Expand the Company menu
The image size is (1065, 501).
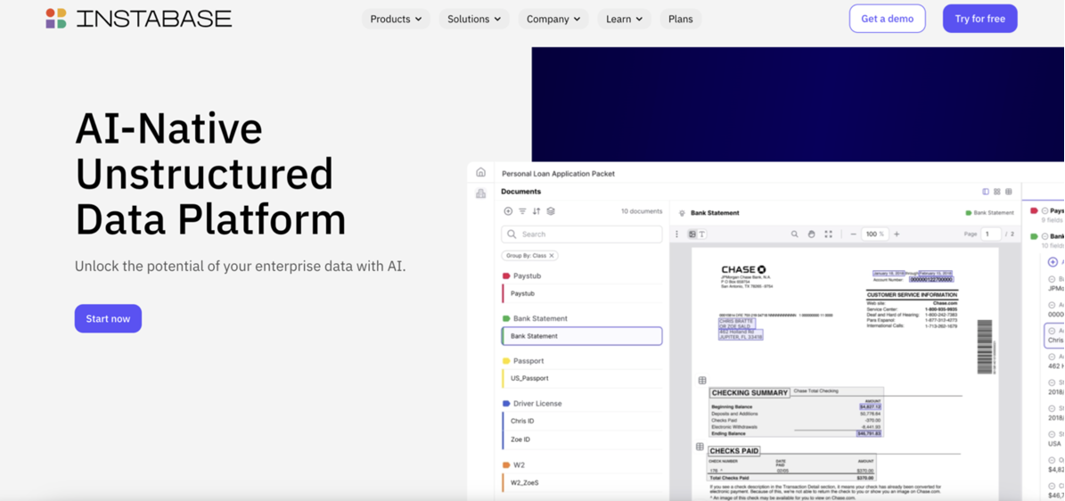(553, 19)
